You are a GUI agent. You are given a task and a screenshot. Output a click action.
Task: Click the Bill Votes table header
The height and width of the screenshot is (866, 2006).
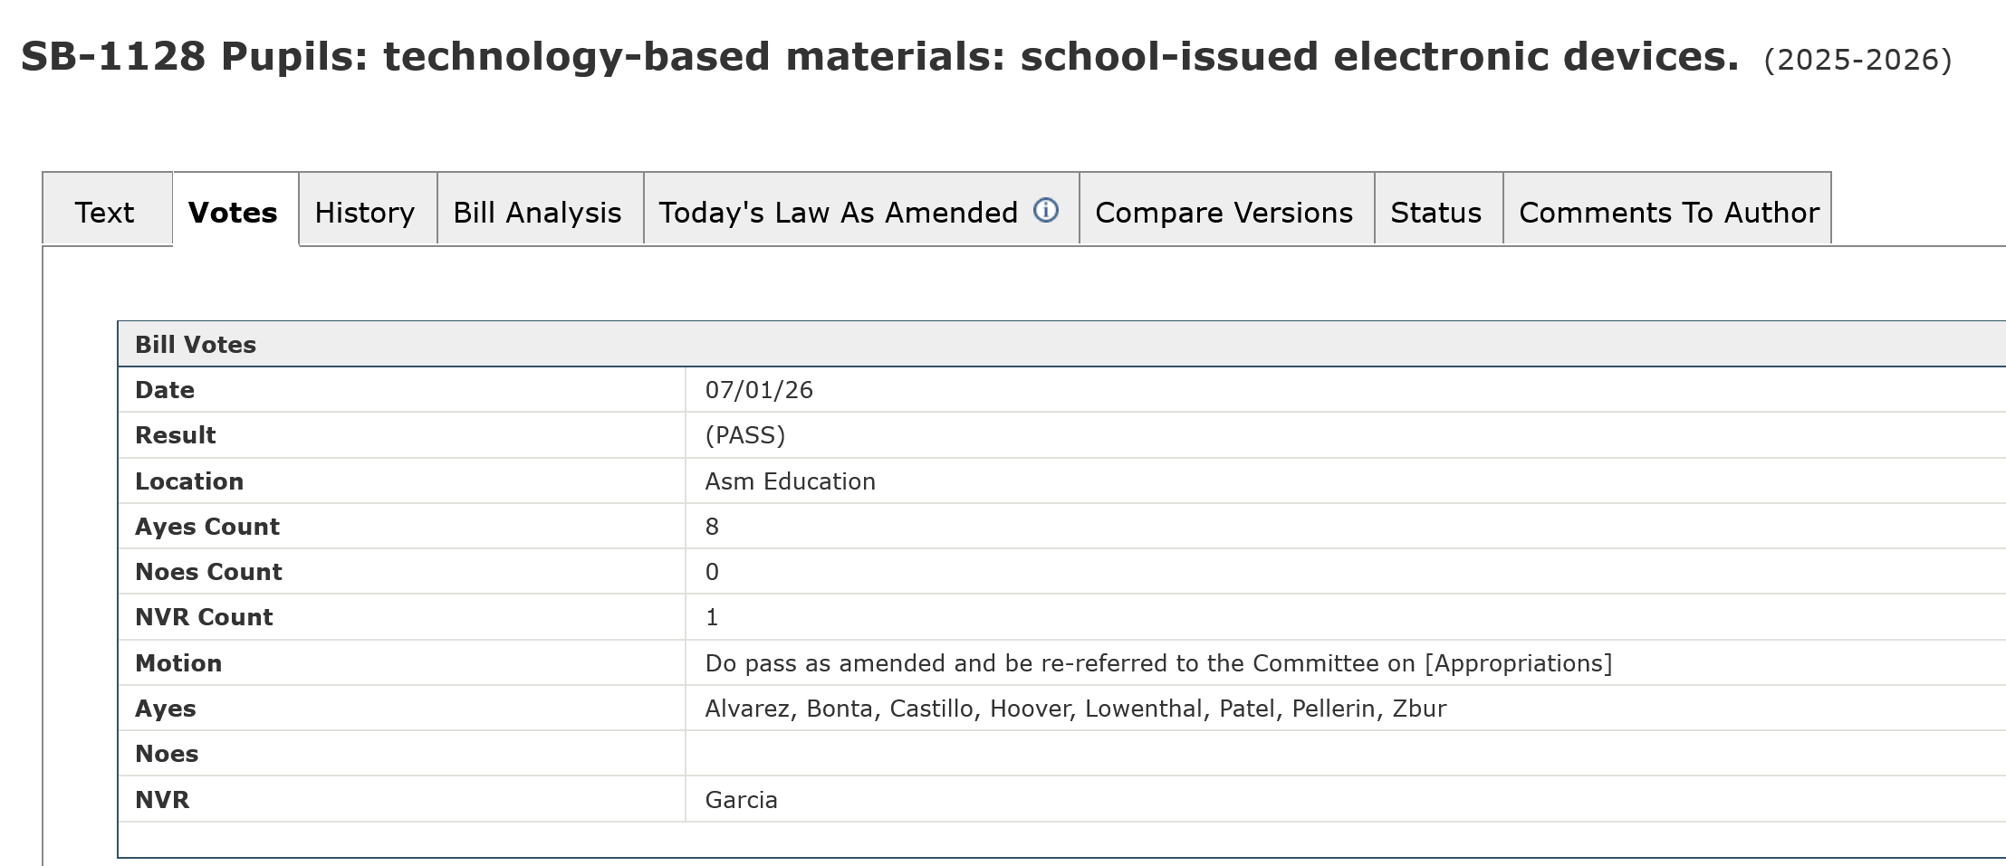[1061, 344]
